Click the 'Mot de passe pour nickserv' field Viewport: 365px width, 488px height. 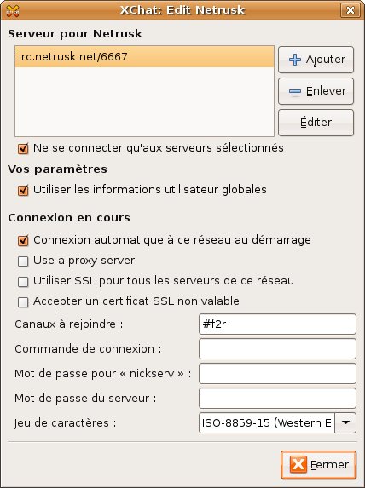(277, 374)
